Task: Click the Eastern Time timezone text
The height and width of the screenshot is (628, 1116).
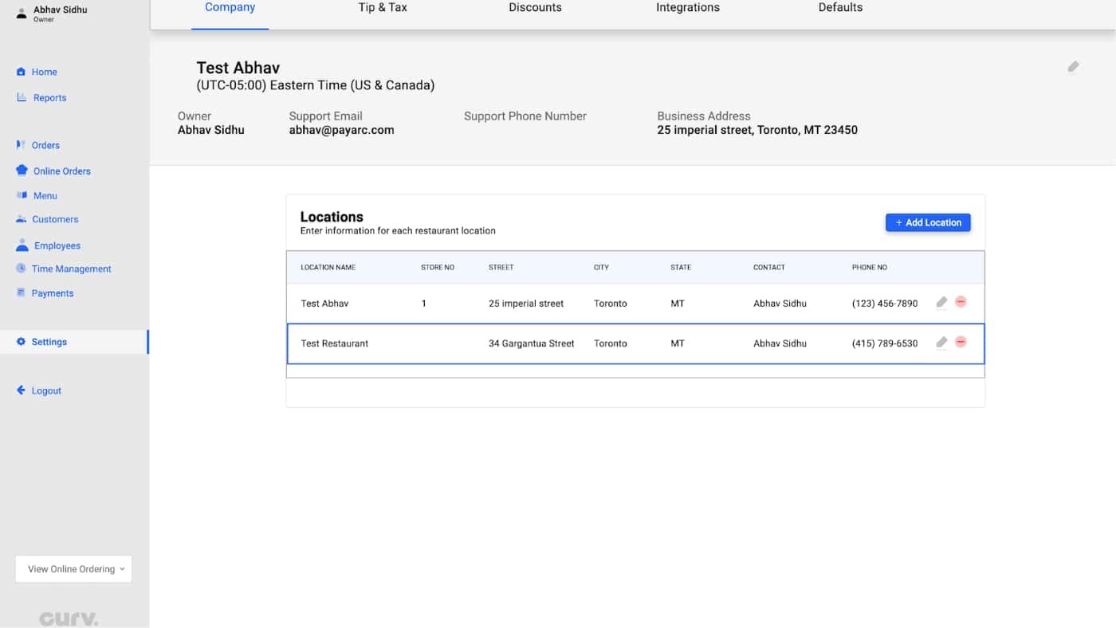Action: coord(315,85)
